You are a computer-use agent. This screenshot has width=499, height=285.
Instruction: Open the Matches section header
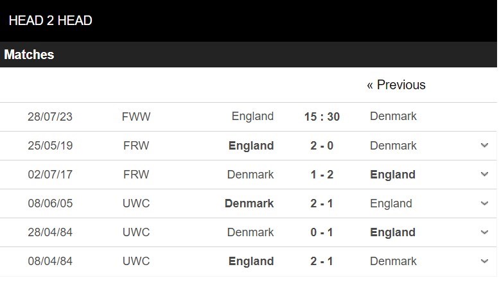[x=29, y=55]
